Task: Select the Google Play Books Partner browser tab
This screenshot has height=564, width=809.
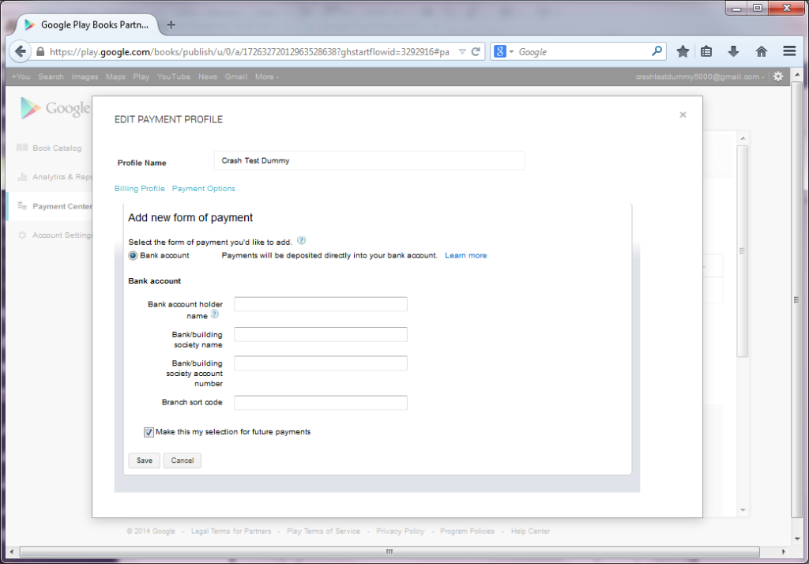Action: tap(88, 24)
